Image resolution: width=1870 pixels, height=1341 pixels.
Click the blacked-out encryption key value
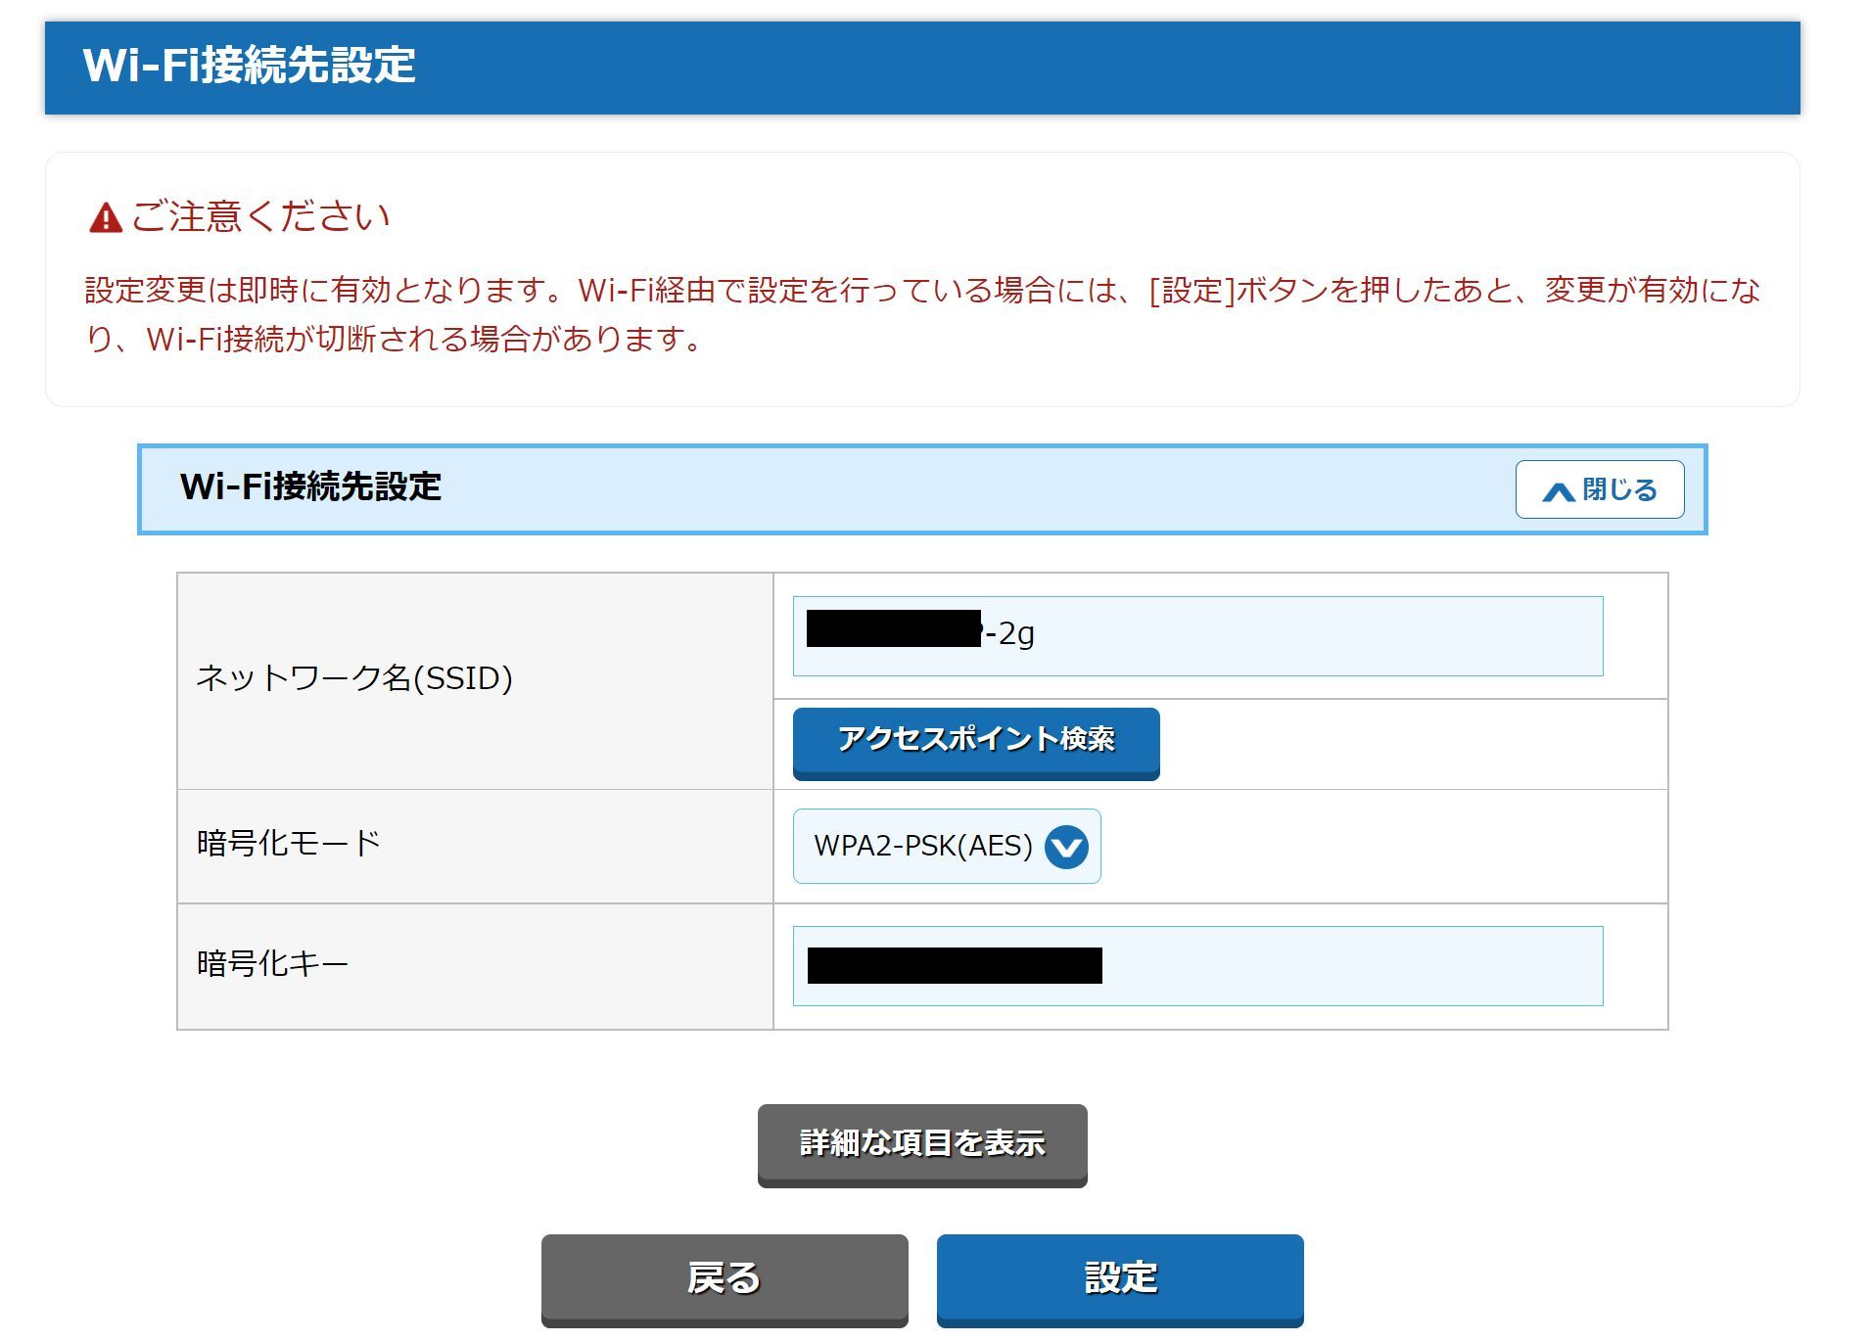click(954, 966)
